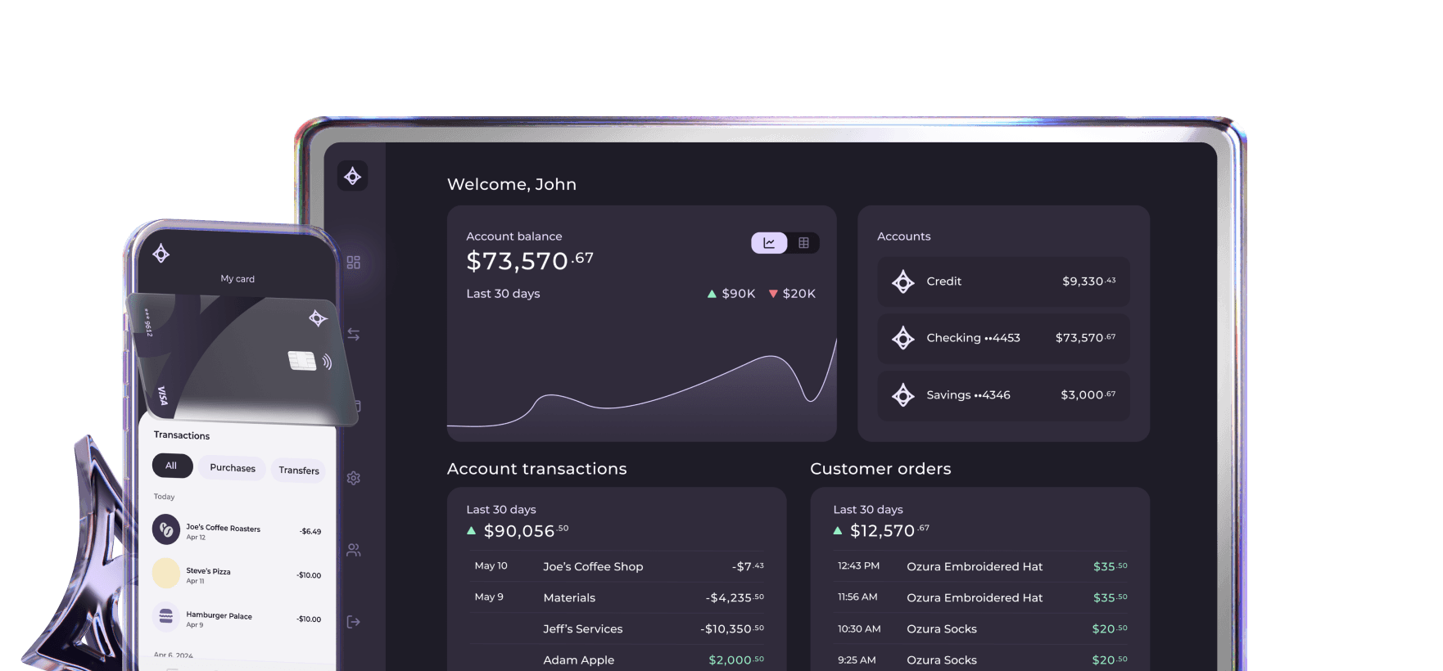Click the Joe's Coffee Shop transaction row
1443x671 pixels.
(x=618, y=566)
